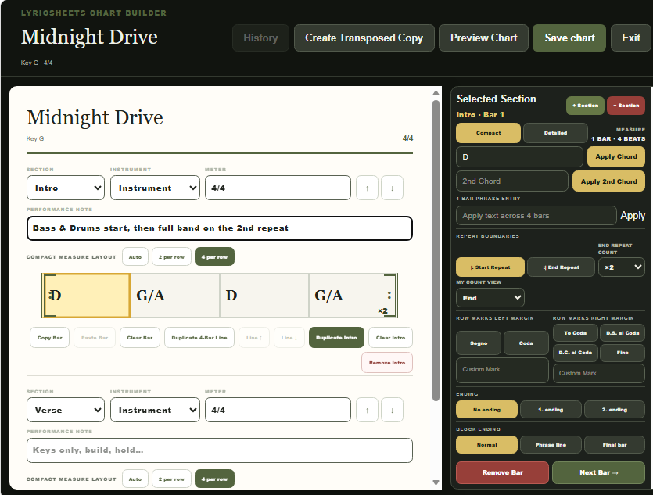Select the third Intro bar D
This screenshot has width=653, height=495.
pyautogui.click(x=264, y=296)
